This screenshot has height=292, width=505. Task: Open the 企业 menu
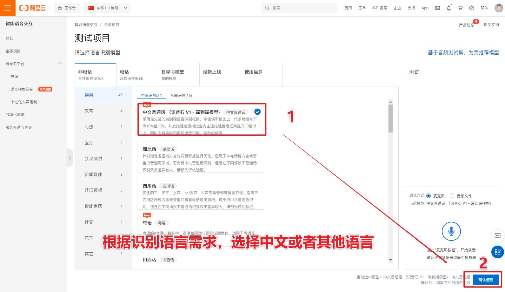(x=397, y=8)
